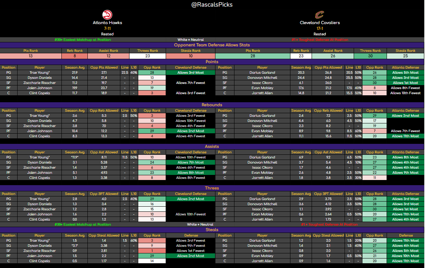425x268 pixels.
Task: Click Dyson Daniels' steals average *3.1*
Action: coord(75,246)
